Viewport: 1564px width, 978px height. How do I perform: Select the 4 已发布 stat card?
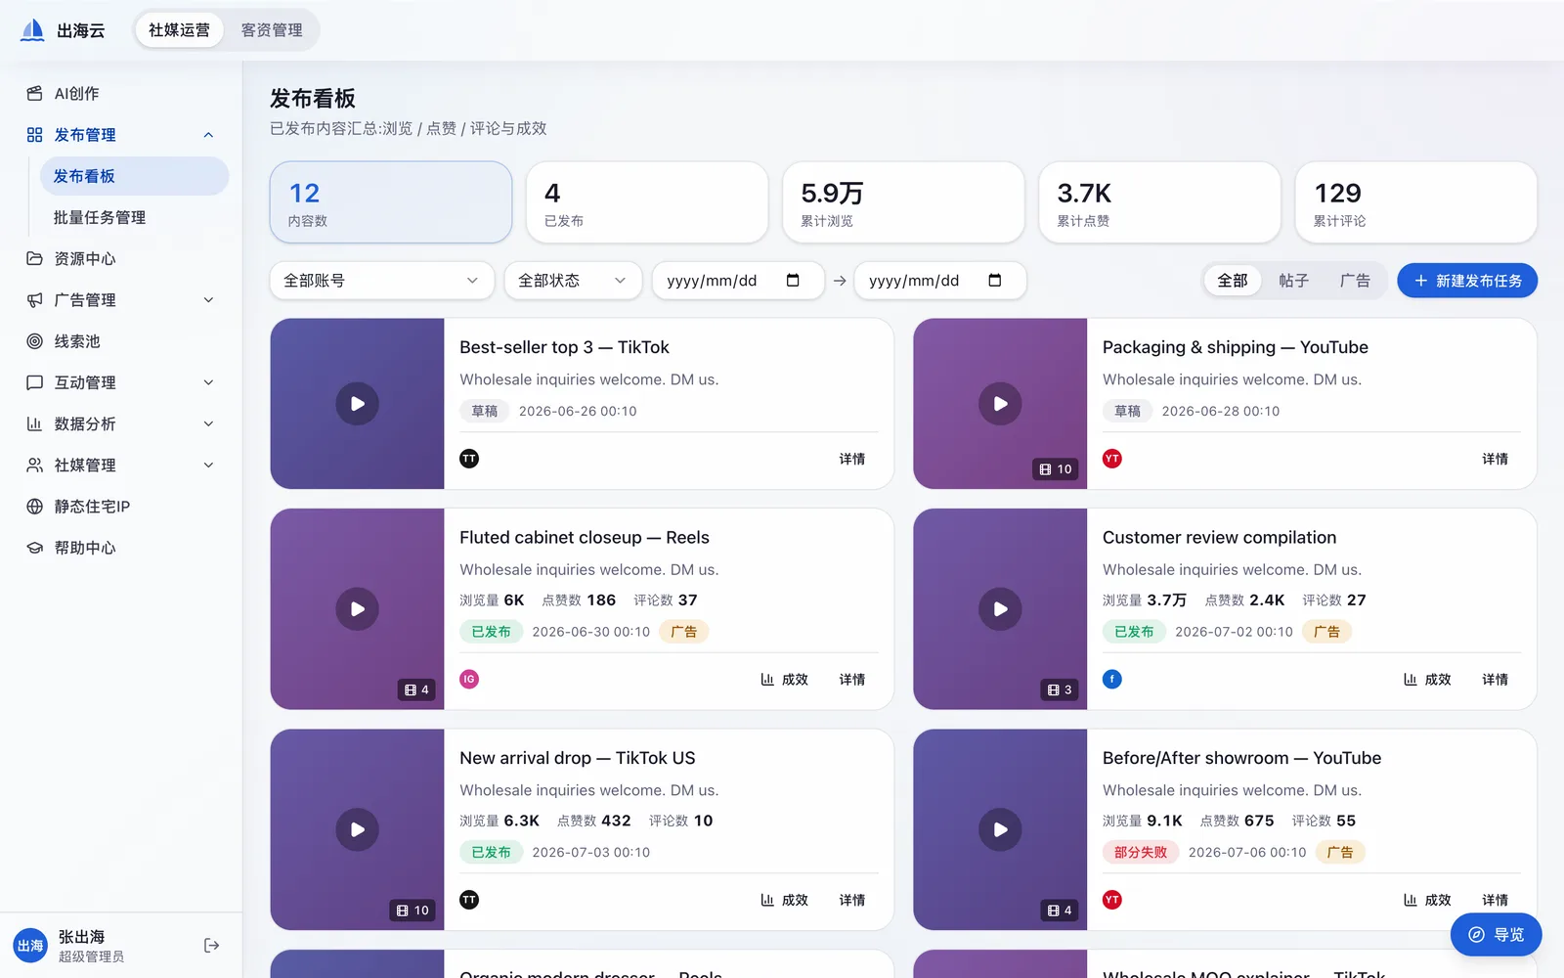tap(647, 202)
